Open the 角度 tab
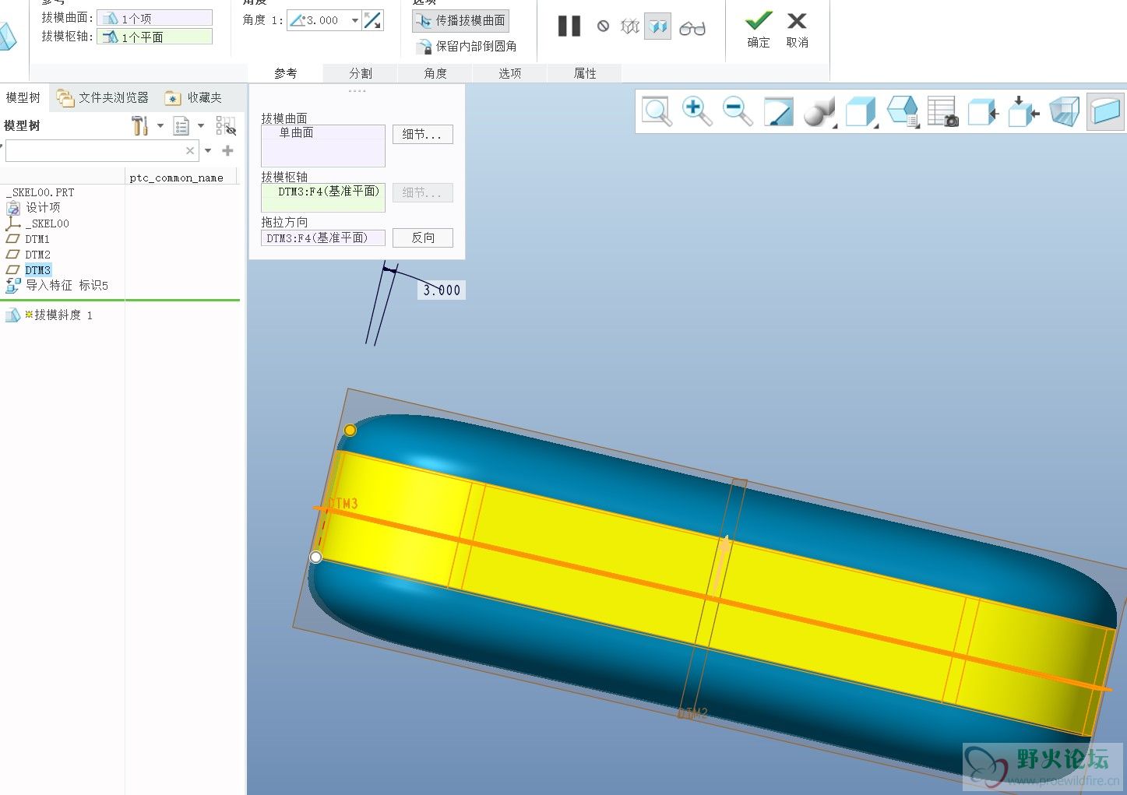This screenshot has height=795, width=1127. point(435,73)
